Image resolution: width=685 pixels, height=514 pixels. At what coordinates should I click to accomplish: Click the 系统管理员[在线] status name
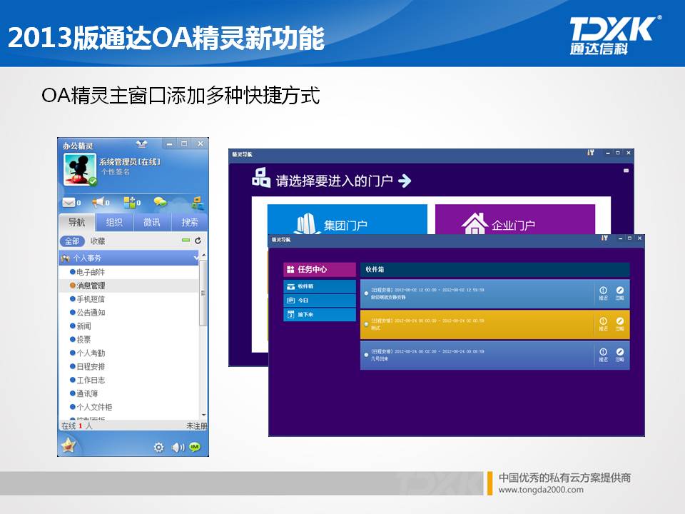tap(129, 162)
